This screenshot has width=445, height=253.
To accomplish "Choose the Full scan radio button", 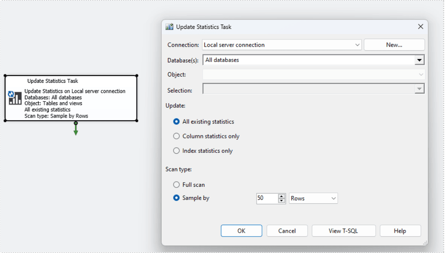I will (176, 185).
